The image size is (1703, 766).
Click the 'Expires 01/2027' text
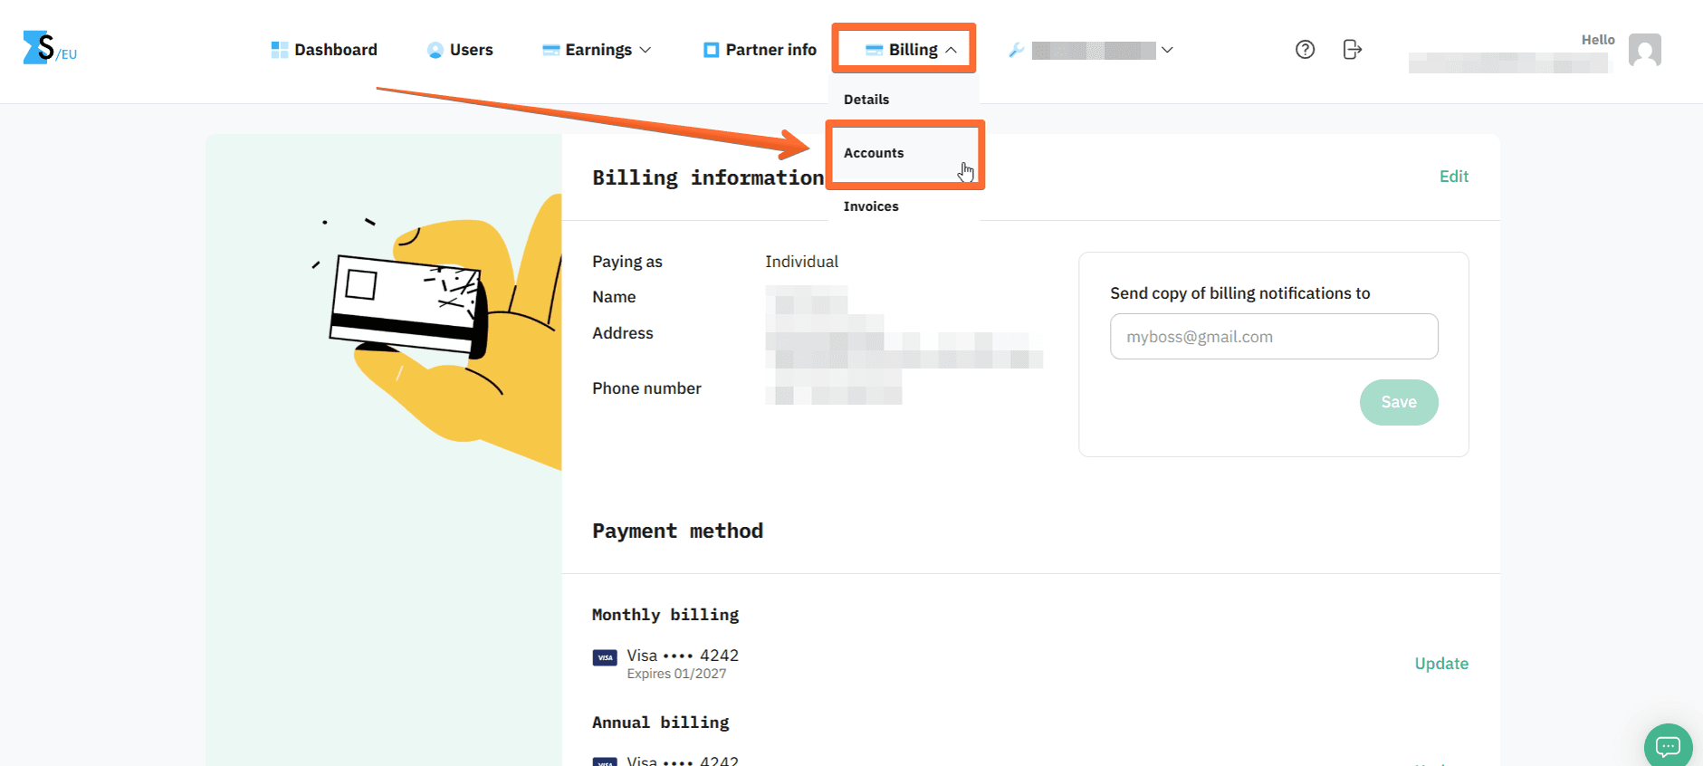click(x=676, y=674)
